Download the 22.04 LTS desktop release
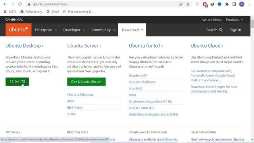The image size is (254, 143). coord(17,81)
